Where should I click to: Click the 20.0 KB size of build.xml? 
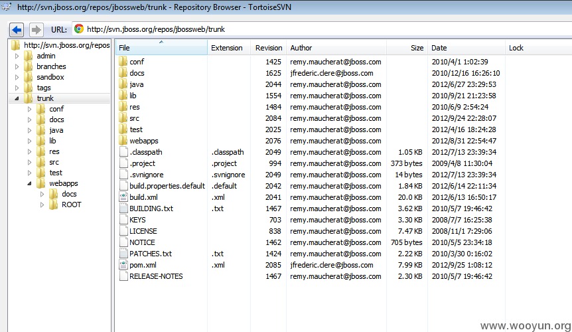click(410, 197)
